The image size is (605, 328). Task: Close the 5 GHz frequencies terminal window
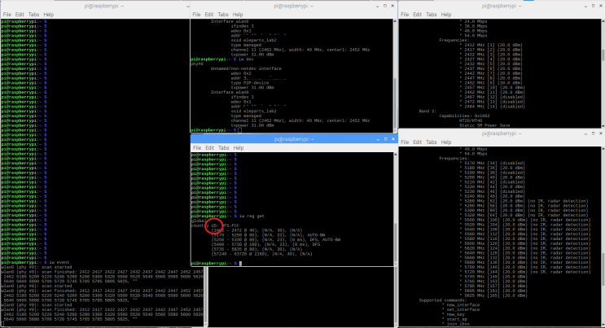(x=601, y=133)
